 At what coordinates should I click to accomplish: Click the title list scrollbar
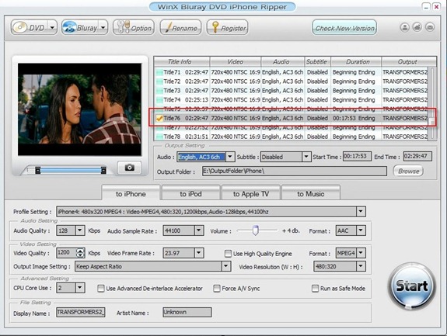tap(433, 103)
